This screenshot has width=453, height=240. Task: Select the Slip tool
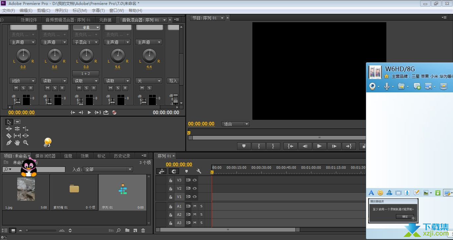[x=17, y=136]
